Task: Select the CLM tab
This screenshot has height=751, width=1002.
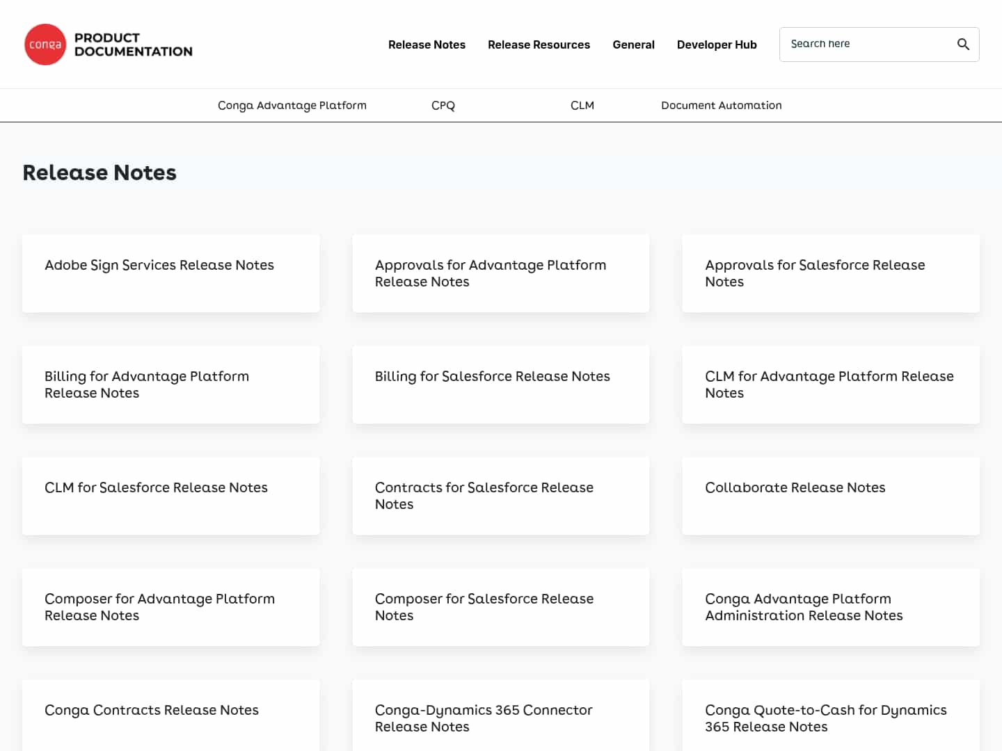Action: (x=582, y=105)
